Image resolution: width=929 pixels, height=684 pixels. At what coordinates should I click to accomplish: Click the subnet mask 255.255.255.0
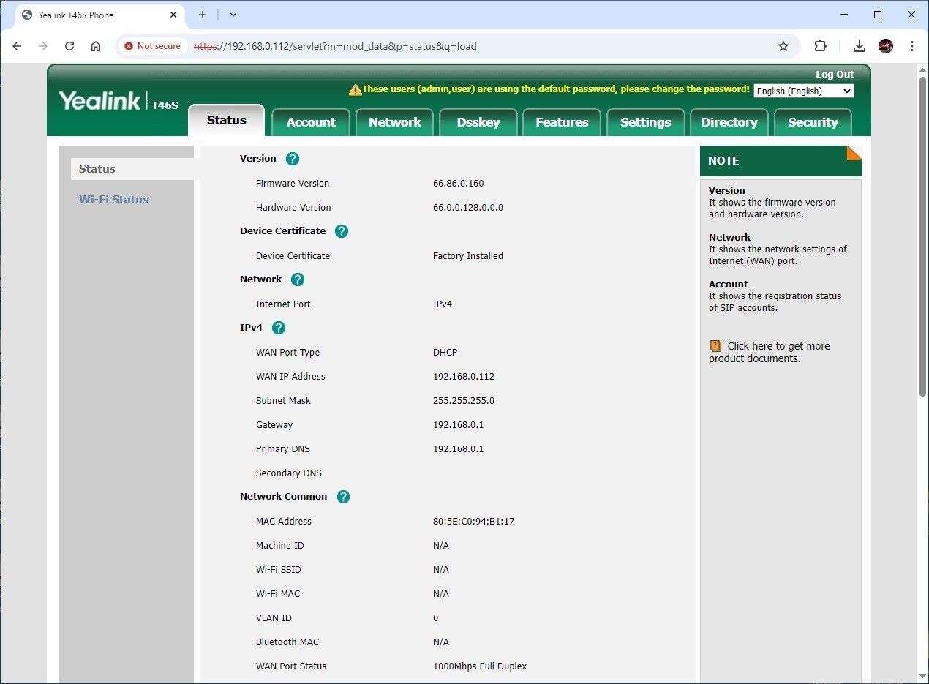[x=464, y=401]
